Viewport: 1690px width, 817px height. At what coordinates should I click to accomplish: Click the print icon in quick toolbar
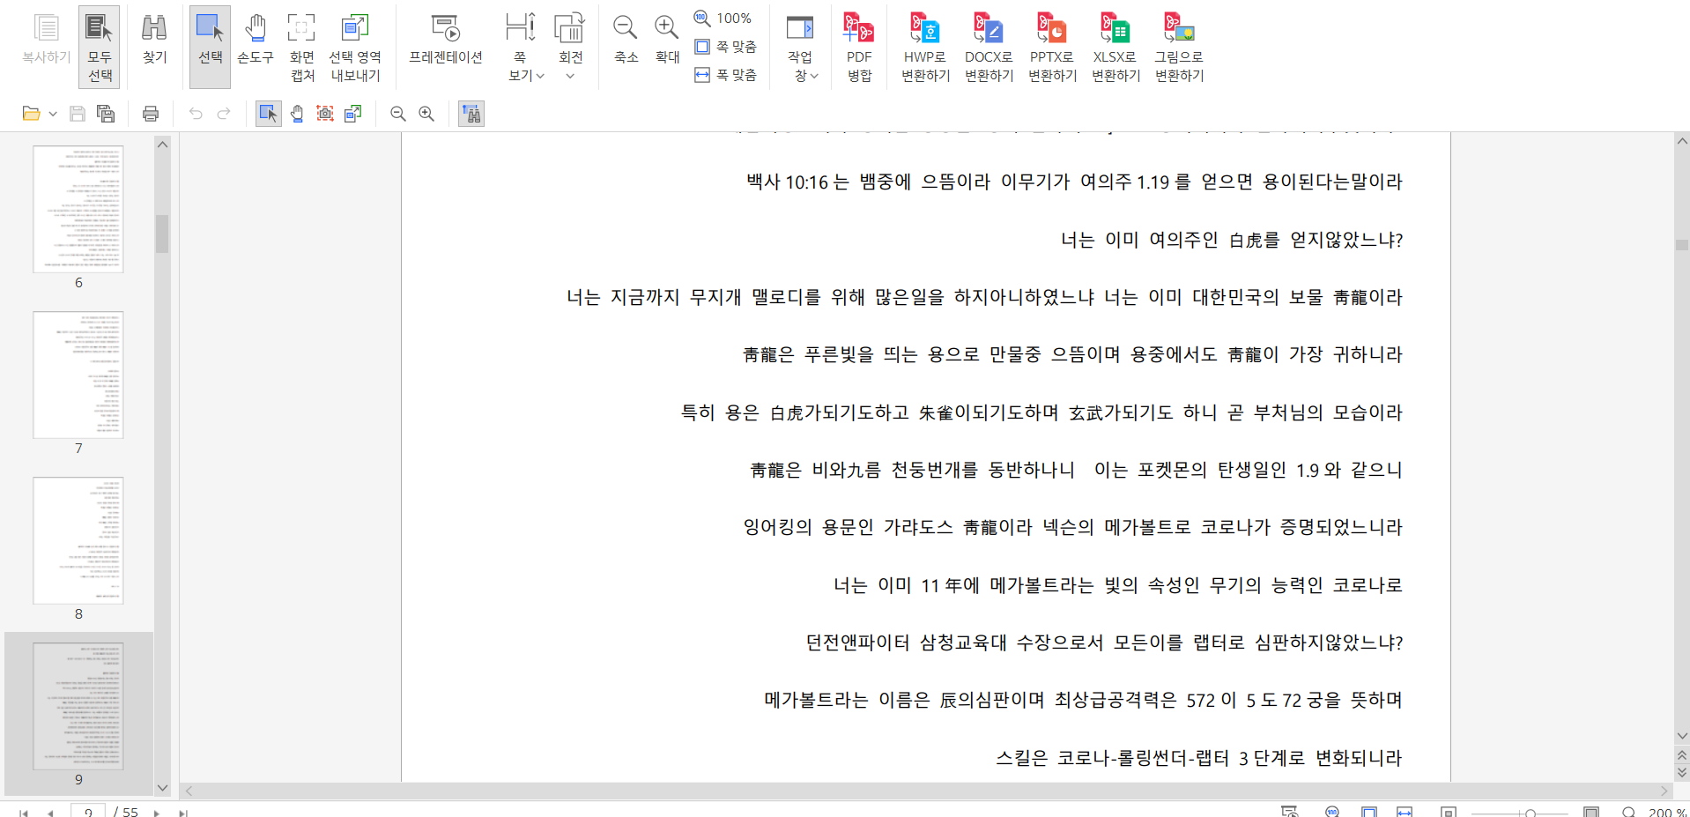pyautogui.click(x=151, y=114)
